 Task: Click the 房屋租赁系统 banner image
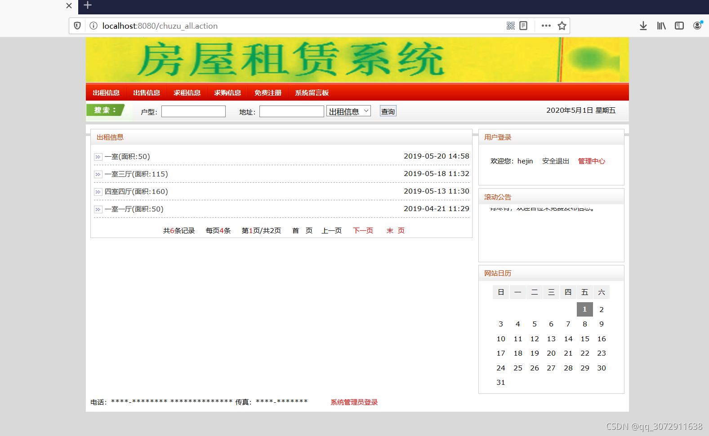[x=357, y=60]
